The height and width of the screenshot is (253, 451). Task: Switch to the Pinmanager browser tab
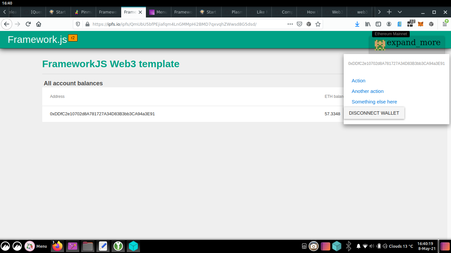[83, 12]
